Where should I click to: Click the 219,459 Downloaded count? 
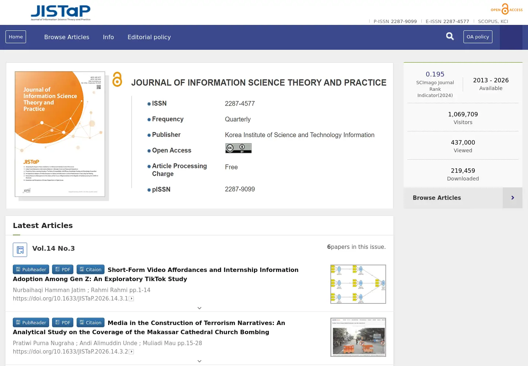click(463, 171)
